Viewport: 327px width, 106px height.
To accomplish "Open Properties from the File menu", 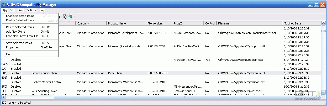I will [x=30, y=47].
